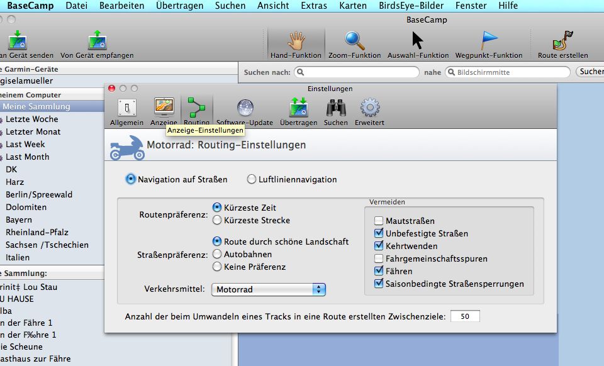Viewport: 604px width, 366px height.
Task: Open the Bearbeiten menu
Action: tap(121, 6)
